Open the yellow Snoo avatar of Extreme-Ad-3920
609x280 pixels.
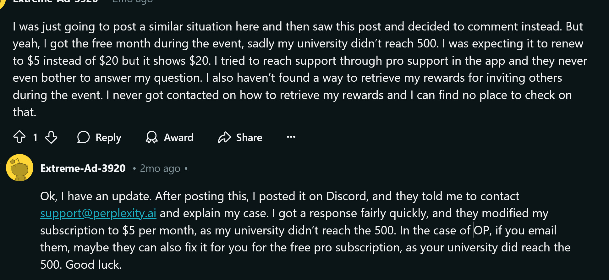coord(19,167)
